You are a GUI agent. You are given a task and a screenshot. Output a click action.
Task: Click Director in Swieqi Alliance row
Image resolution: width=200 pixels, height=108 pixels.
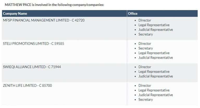point(145,67)
